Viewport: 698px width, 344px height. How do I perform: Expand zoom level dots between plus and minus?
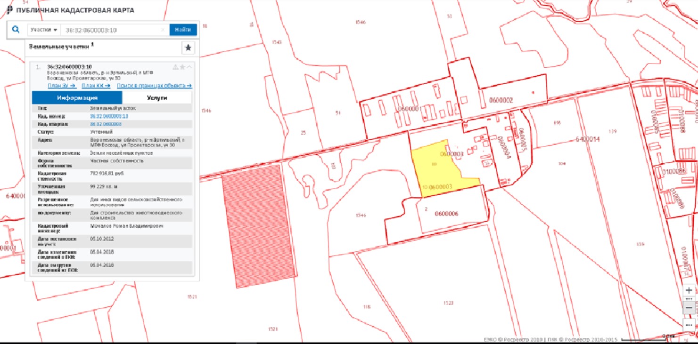(x=689, y=299)
